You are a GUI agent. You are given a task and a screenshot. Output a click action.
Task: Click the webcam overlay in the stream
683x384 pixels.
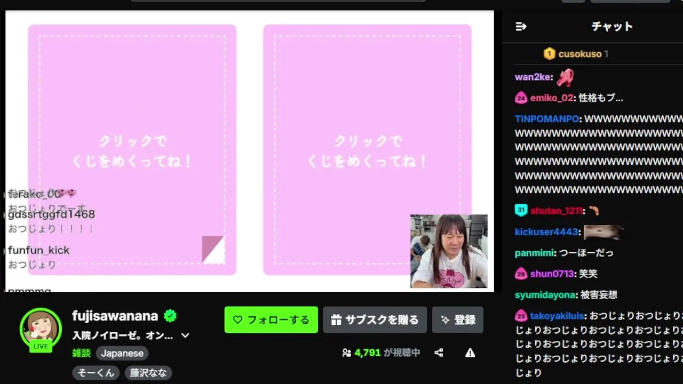(449, 251)
